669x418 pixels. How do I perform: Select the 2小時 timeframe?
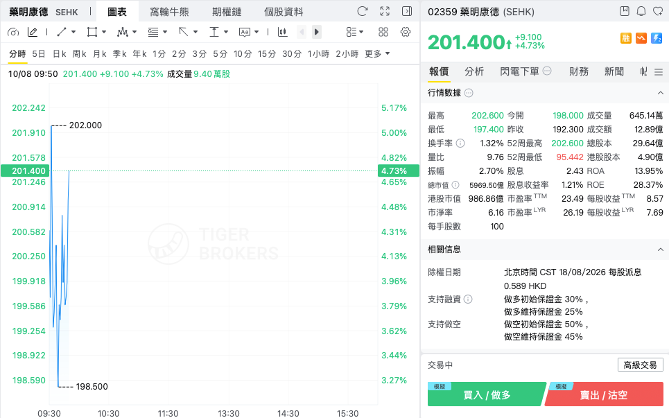click(x=347, y=54)
